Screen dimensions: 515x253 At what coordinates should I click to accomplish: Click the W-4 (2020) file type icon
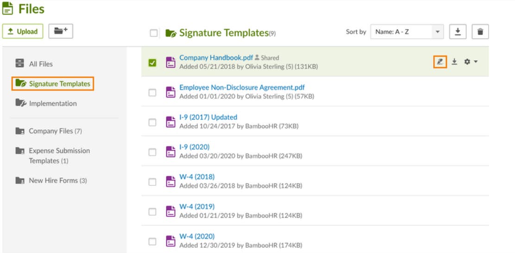170,241
